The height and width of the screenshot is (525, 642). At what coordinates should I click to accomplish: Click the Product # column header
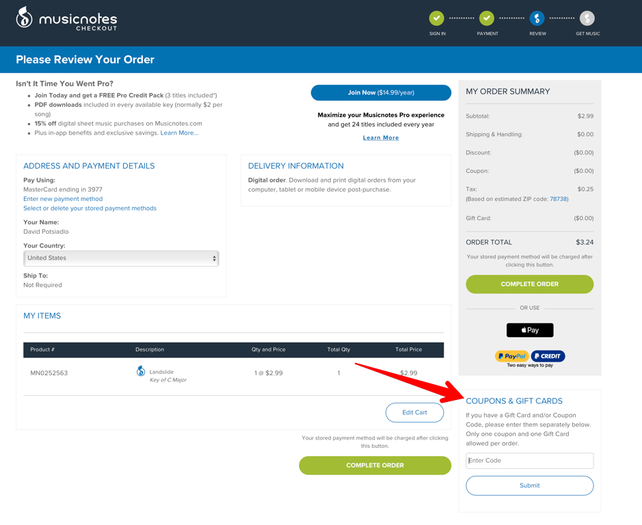coord(42,349)
